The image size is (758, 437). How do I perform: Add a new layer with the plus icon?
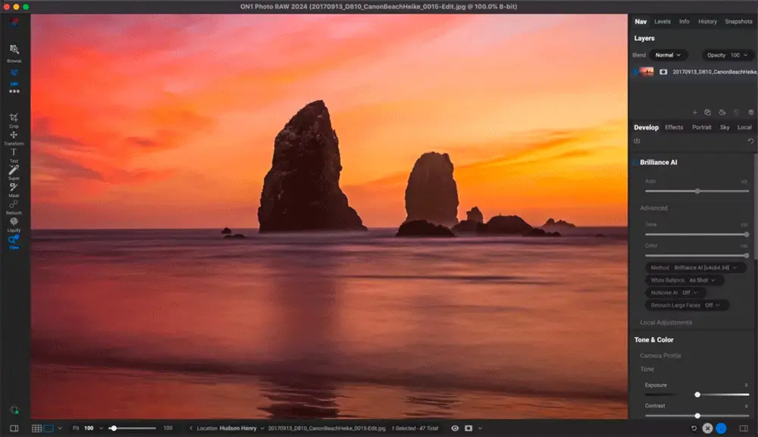click(x=695, y=112)
